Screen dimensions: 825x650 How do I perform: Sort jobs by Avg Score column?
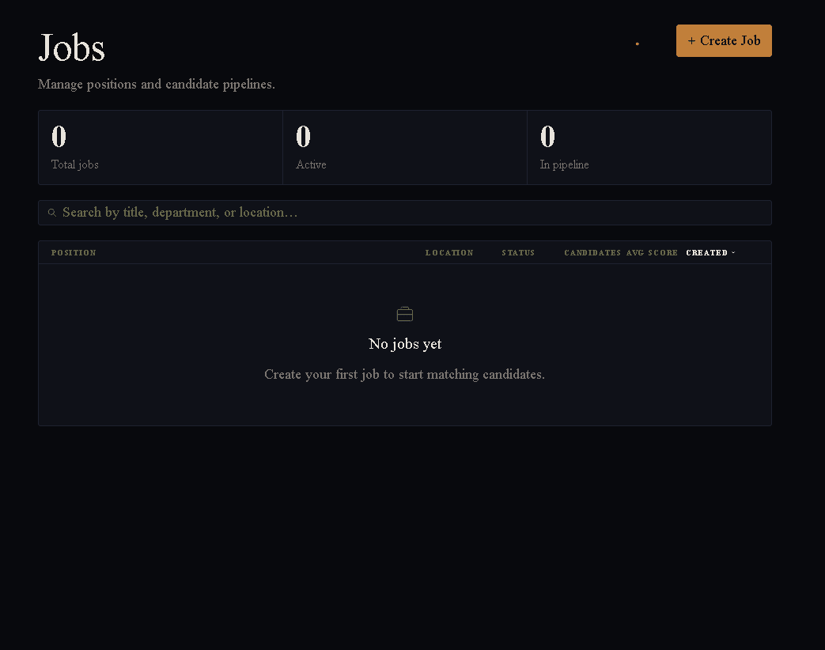(x=653, y=252)
